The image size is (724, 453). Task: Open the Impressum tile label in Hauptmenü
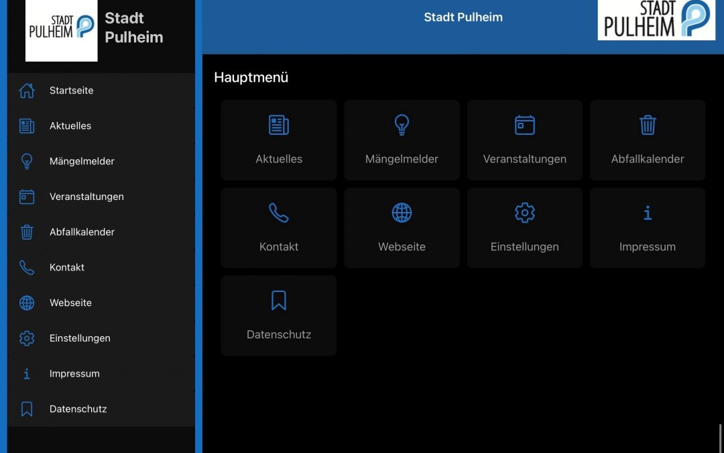tap(648, 247)
